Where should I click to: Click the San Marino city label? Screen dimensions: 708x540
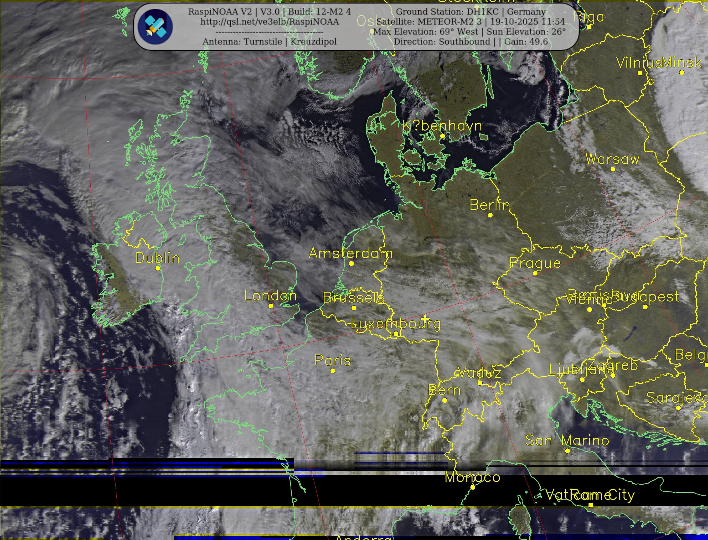click(x=567, y=440)
